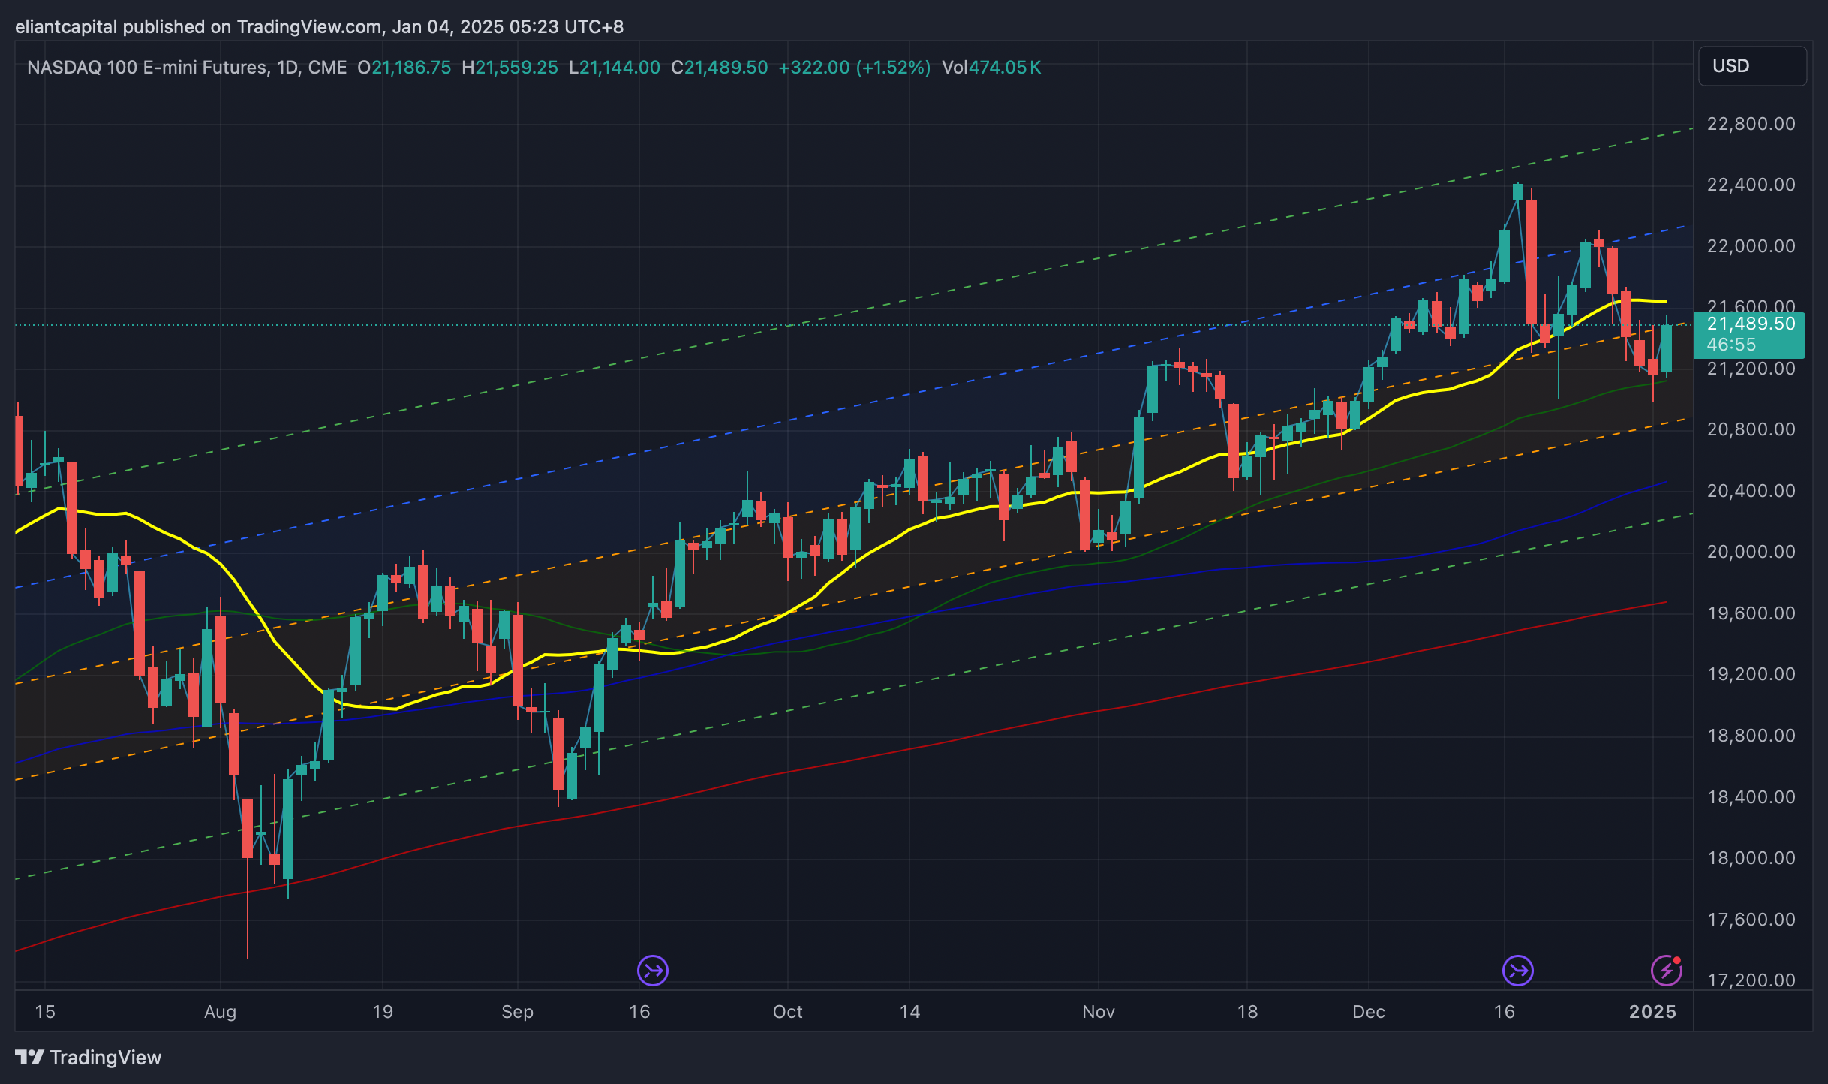Click the contract rollover icon near Dec 16
1828x1084 pixels.
point(1517,970)
